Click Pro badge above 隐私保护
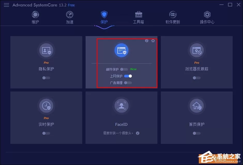 [46, 63]
